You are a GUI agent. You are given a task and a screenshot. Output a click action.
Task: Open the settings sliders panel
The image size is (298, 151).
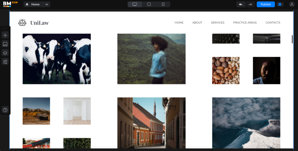[5, 62]
